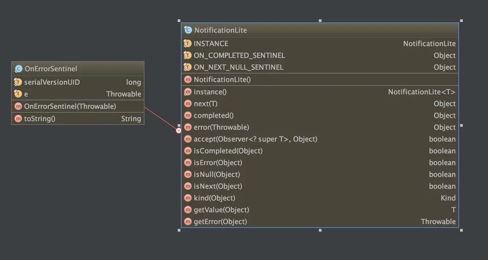Click the getError(Object) method icon
The image size is (488, 260).
(x=188, y=222)
